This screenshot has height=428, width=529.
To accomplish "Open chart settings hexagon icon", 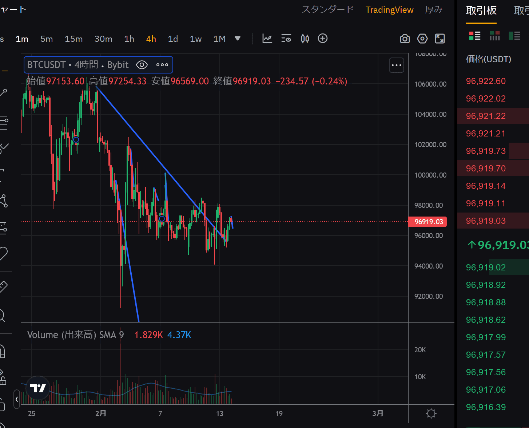I will (422, 39).
